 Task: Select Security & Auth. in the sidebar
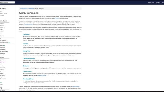coord(3,49)
